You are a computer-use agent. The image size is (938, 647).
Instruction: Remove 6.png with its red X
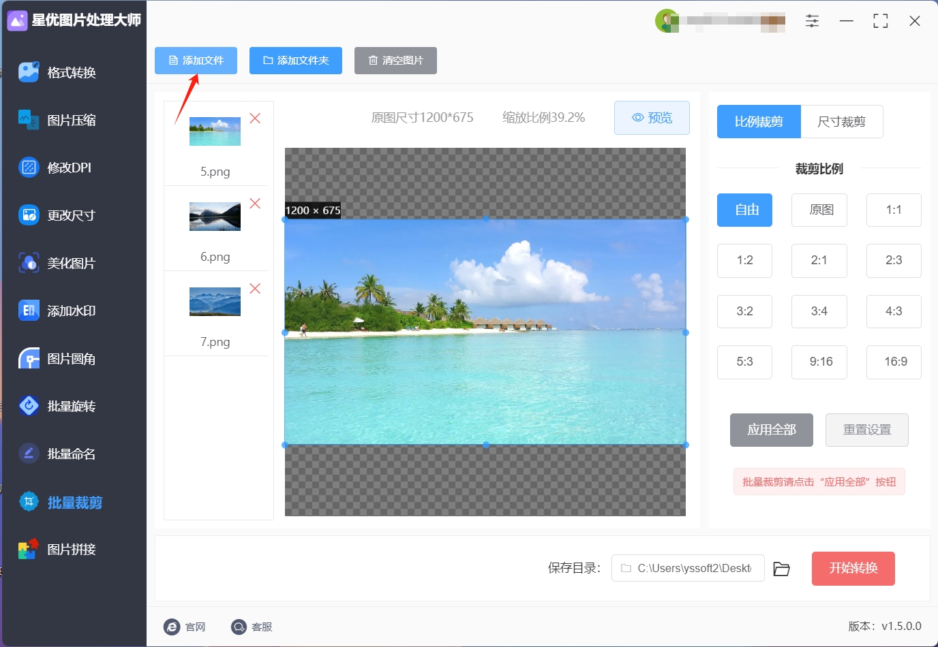[x=255, y=204]
